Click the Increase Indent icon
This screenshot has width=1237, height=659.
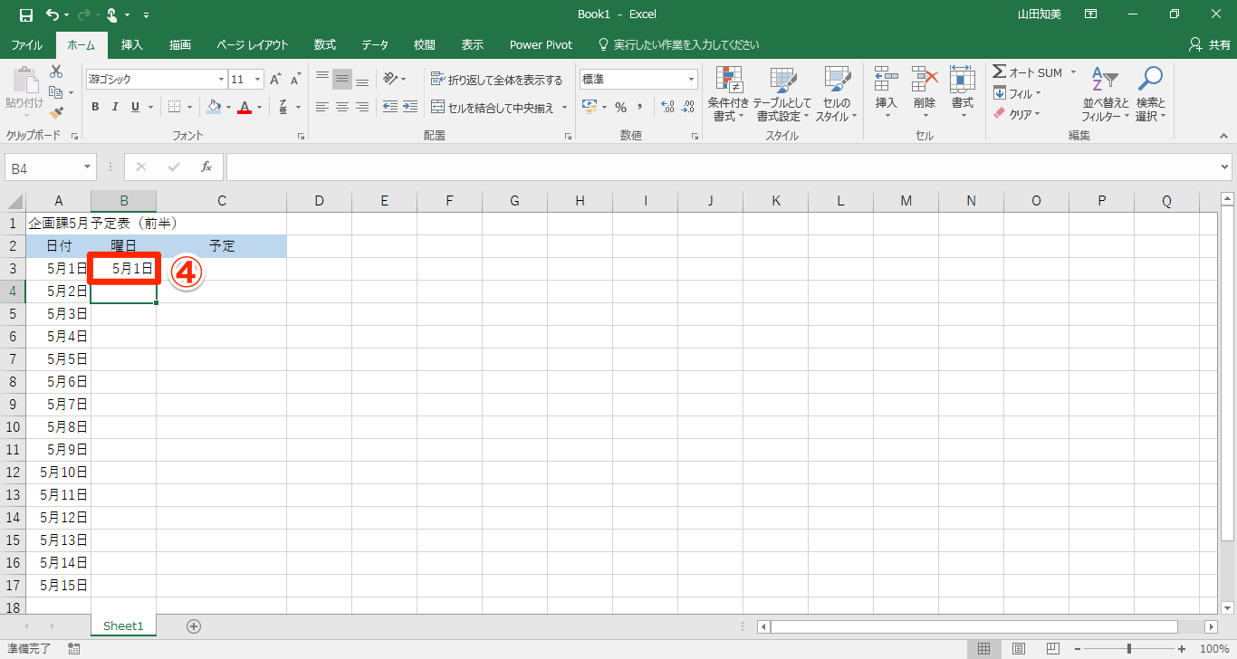pos(411,107)
